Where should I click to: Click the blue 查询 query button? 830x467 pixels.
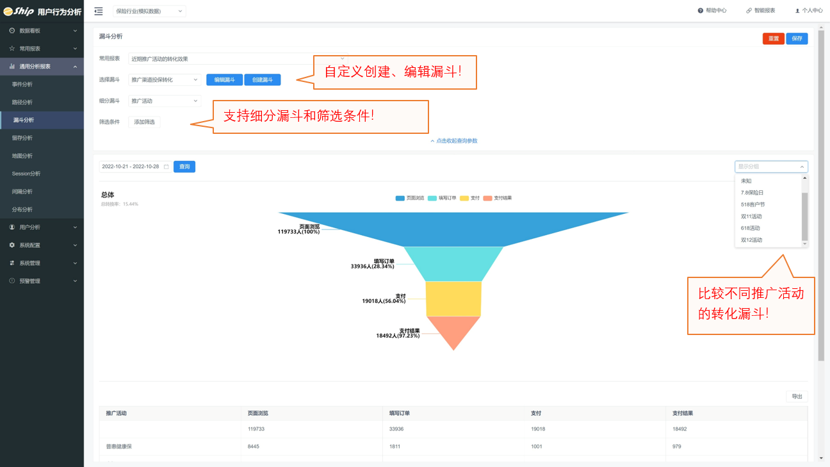[x=184, y=167]
